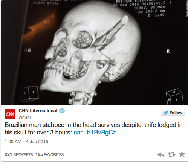
Task: Open the red CNN logo avatar
Action: pyautogui.click(x=10, y=114)
